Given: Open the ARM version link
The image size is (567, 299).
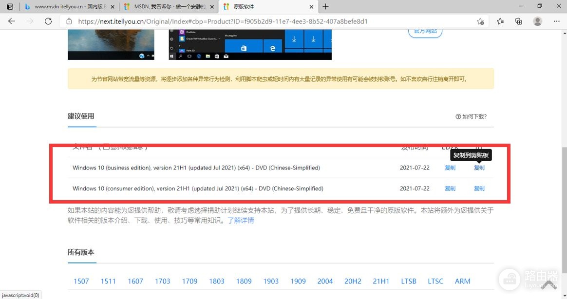Looking at the screenshot, I should (462, 281).
